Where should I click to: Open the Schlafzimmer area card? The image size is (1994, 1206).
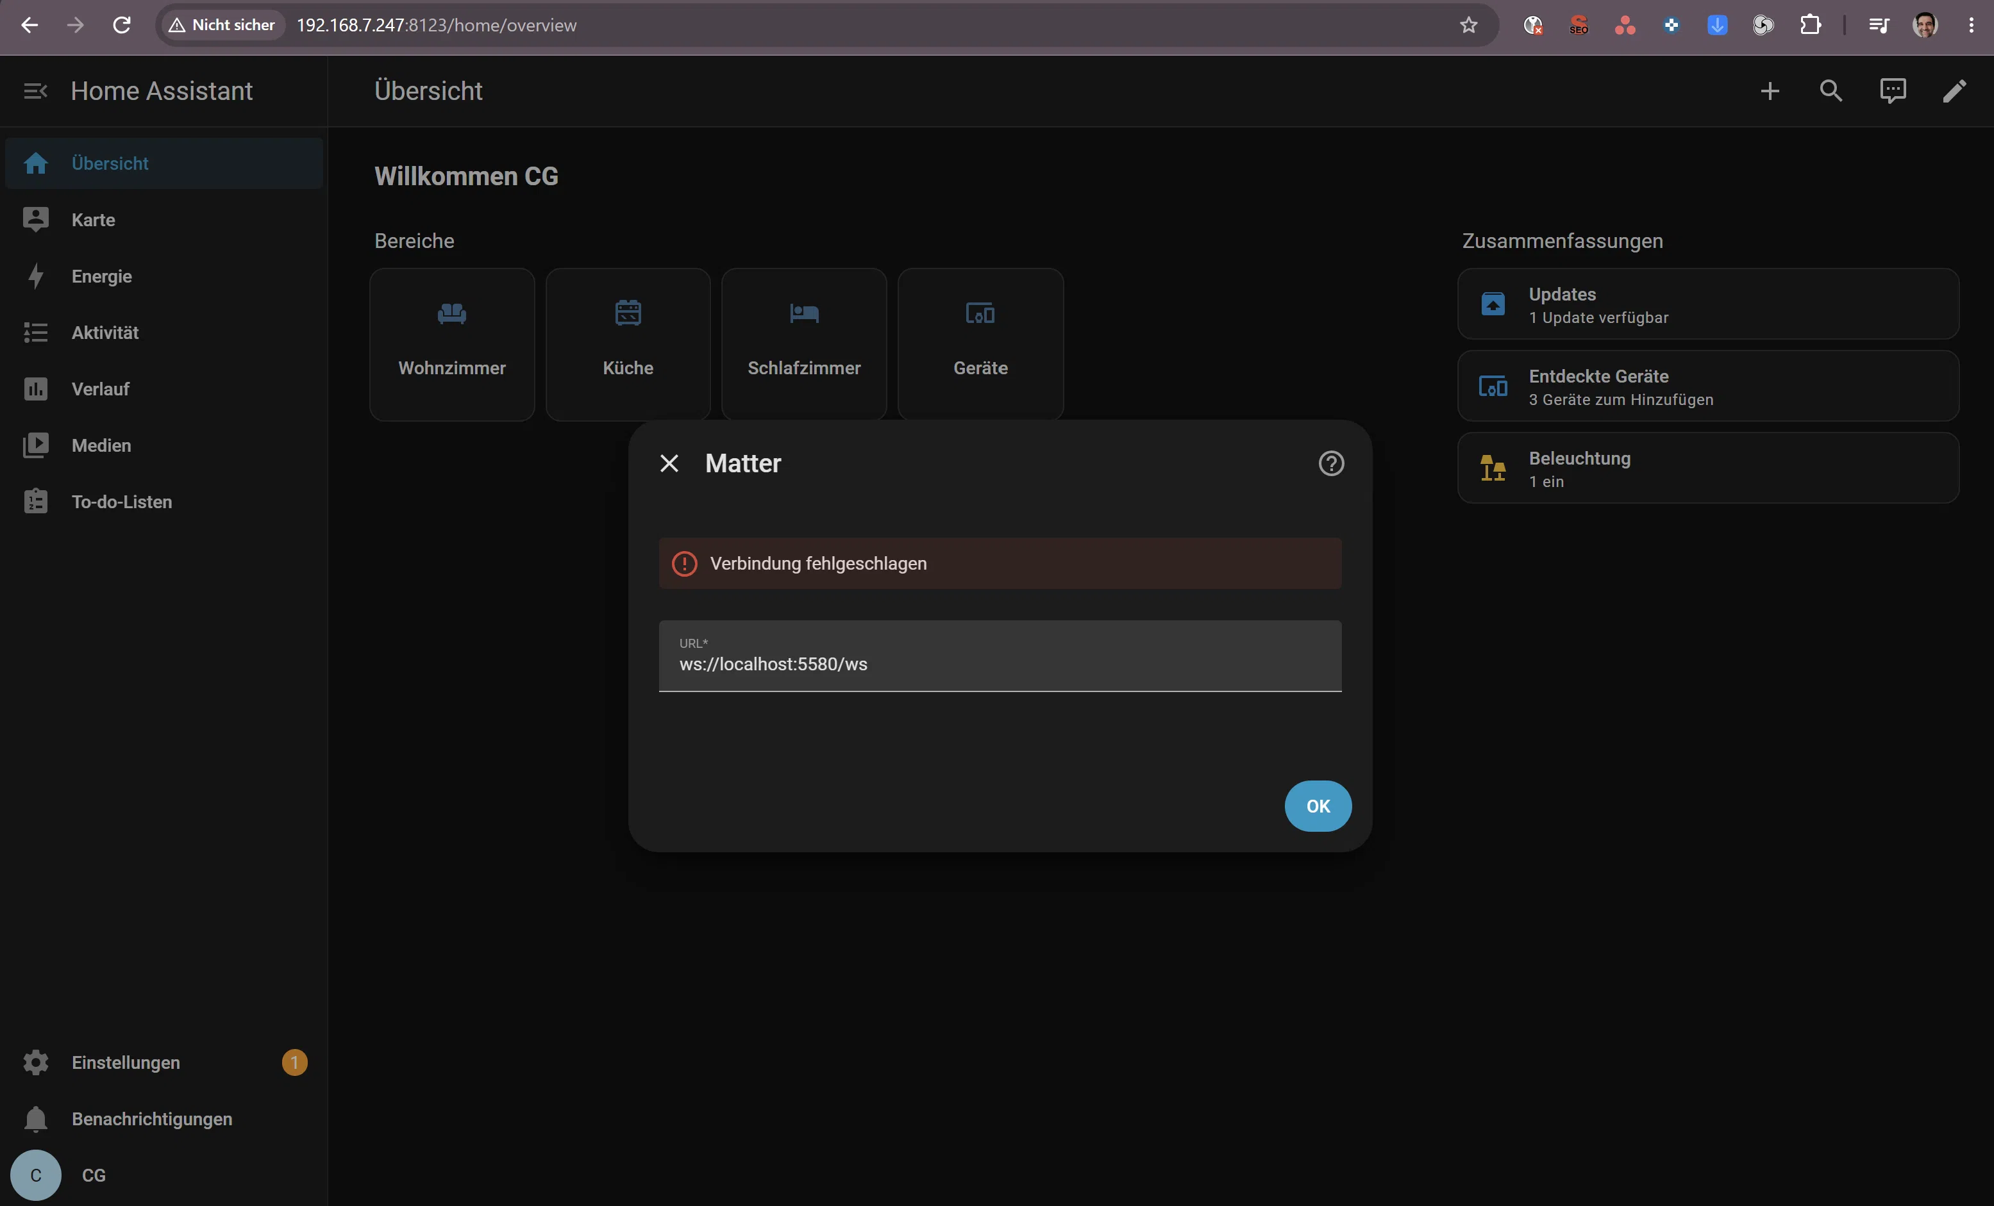tap(805, 345)
